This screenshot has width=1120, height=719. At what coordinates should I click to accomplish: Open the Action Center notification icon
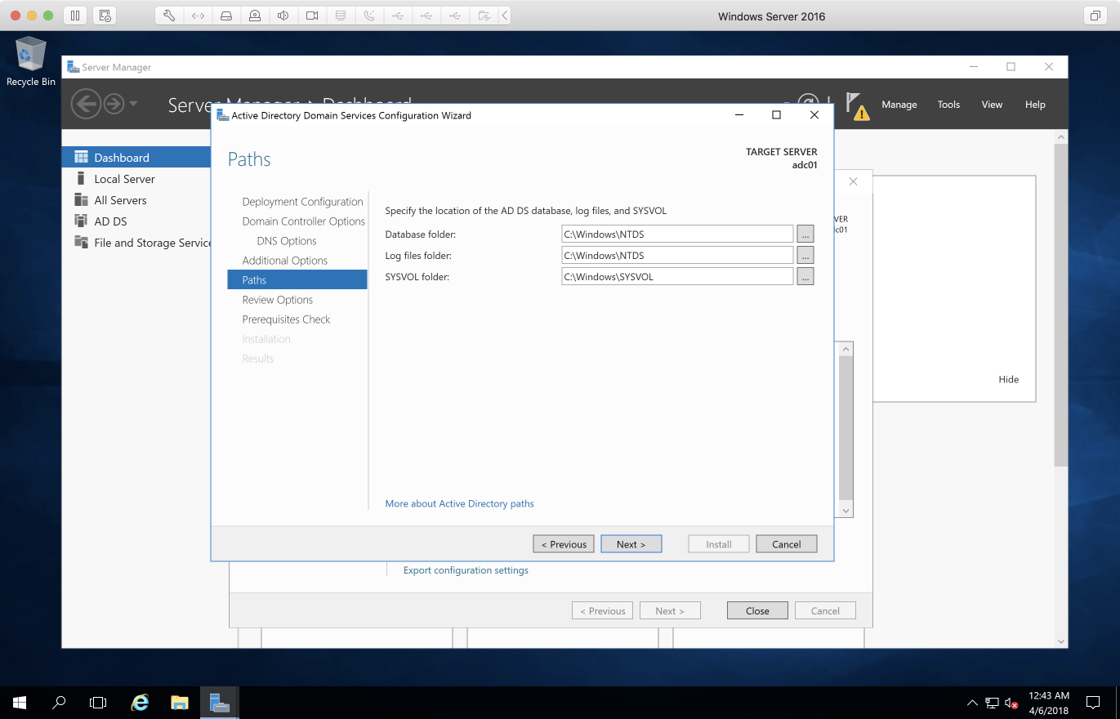(x=1092, y=702)
